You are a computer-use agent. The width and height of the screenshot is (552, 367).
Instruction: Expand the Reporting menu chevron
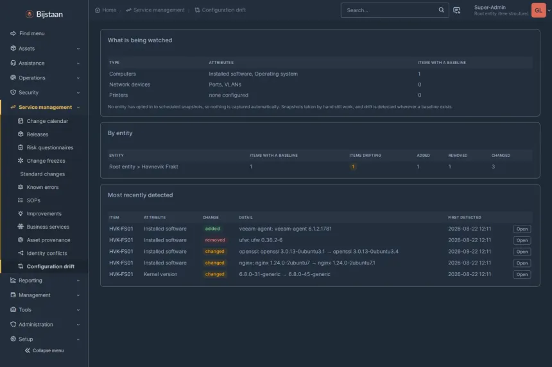pos(78,281)
